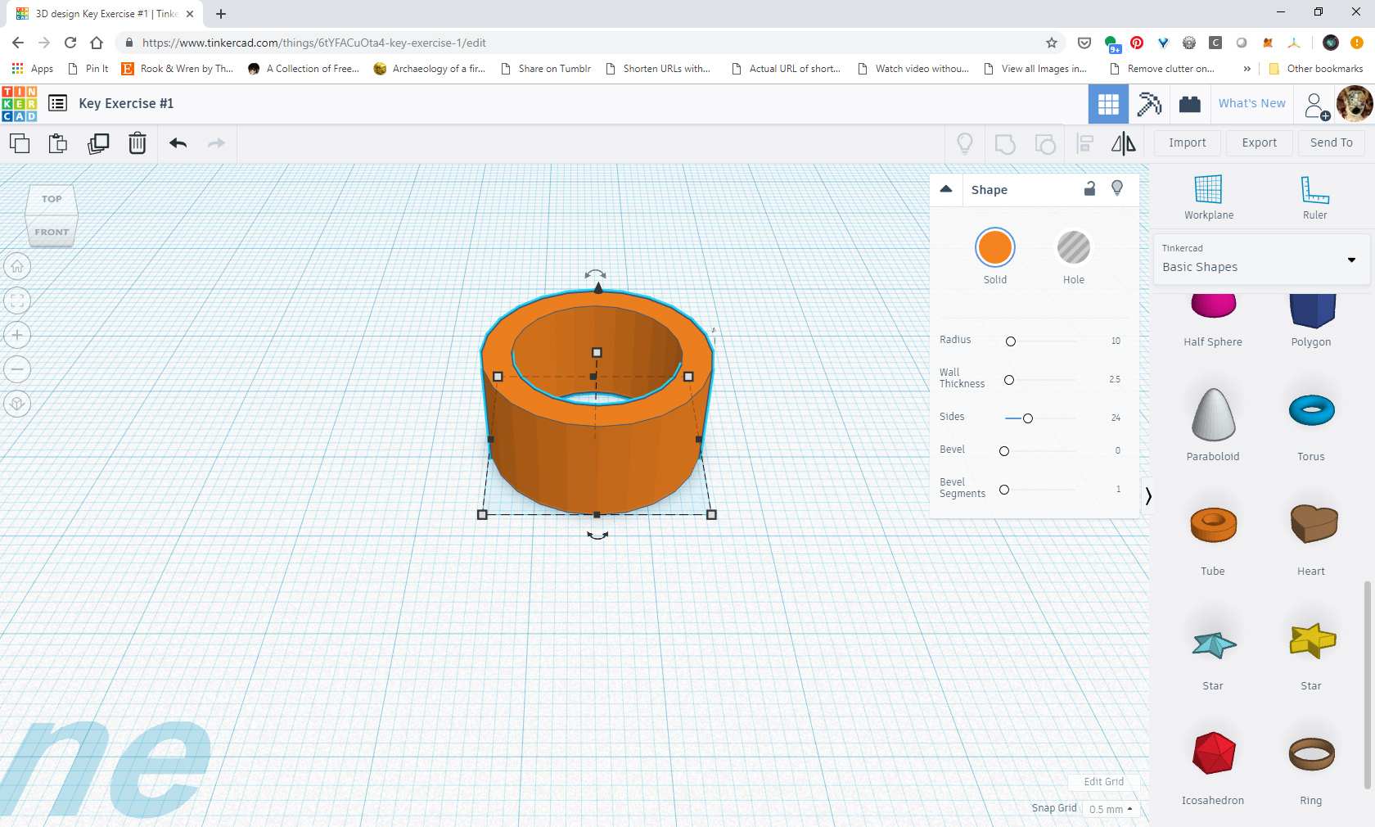Viewport: 1375px width, 827px height.
Task: Click the Key Exercise #1 design title
Action: 126,103
